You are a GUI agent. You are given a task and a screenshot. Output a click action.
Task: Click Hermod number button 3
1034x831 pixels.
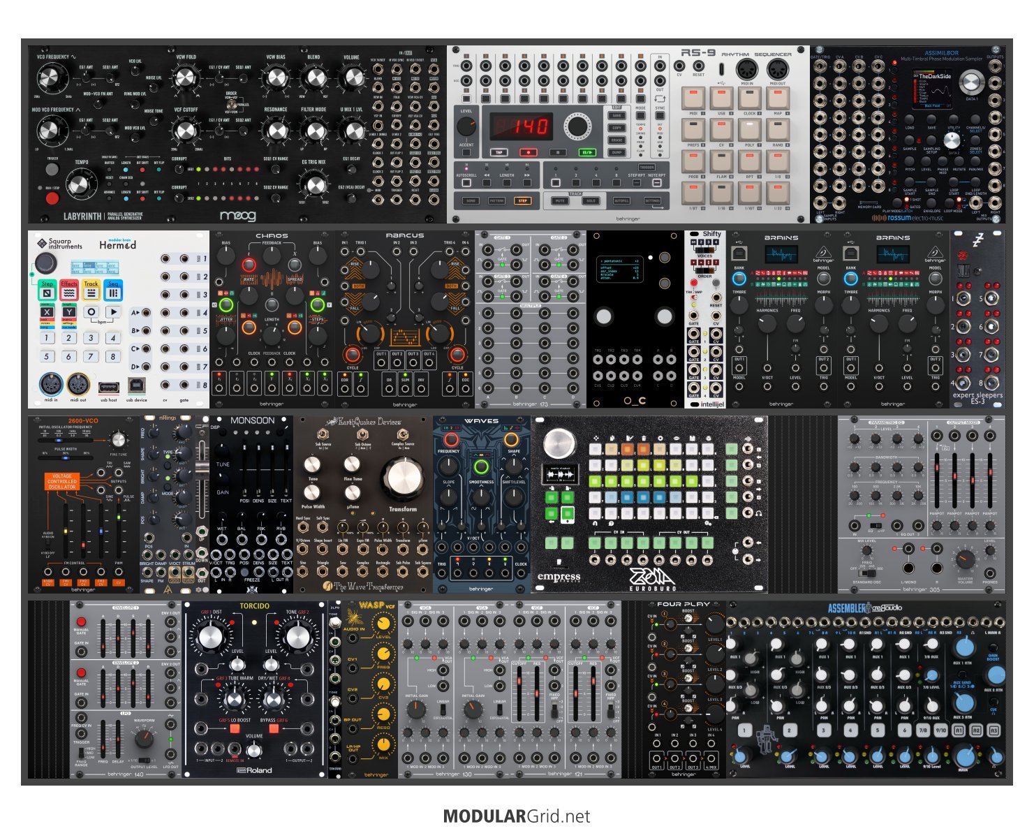tap(91, 338)
